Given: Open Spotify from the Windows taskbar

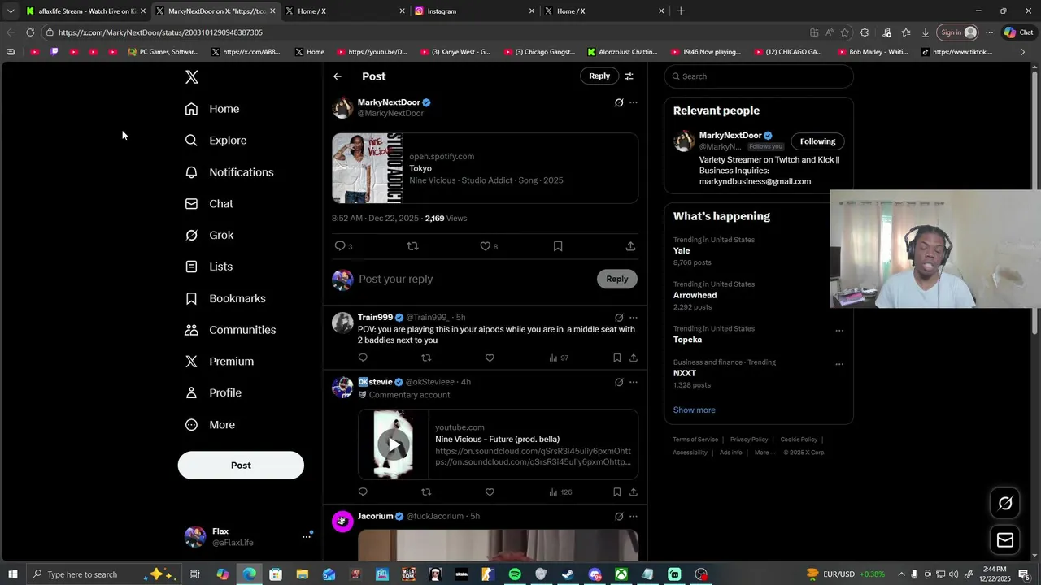Looking at the screenshot, I should (x=515, y=574).
